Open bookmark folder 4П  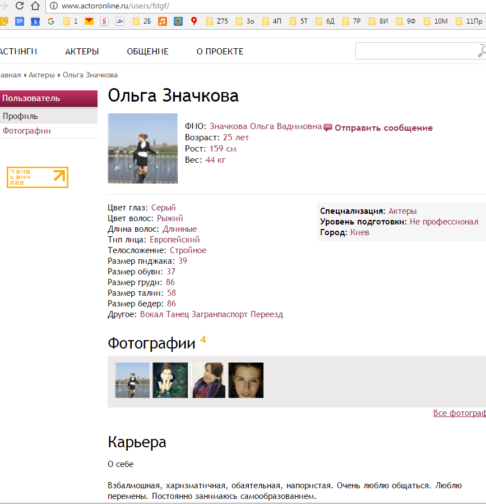[272, 21]
